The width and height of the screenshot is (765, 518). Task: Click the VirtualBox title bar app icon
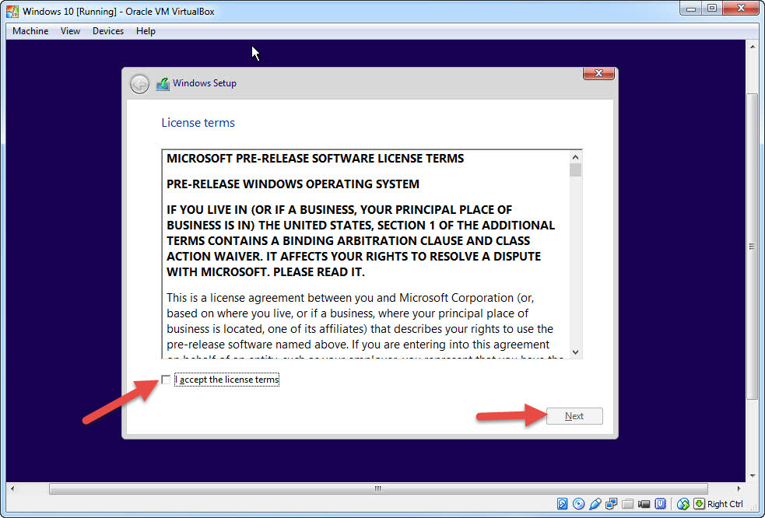pos(12,11)
